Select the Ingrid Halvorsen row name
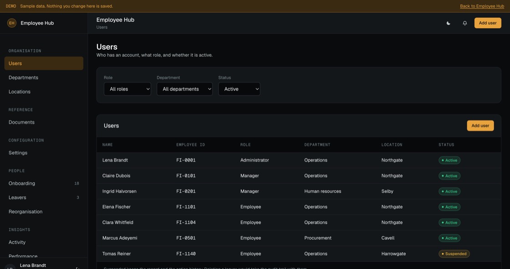 click(x=119, y=191)
